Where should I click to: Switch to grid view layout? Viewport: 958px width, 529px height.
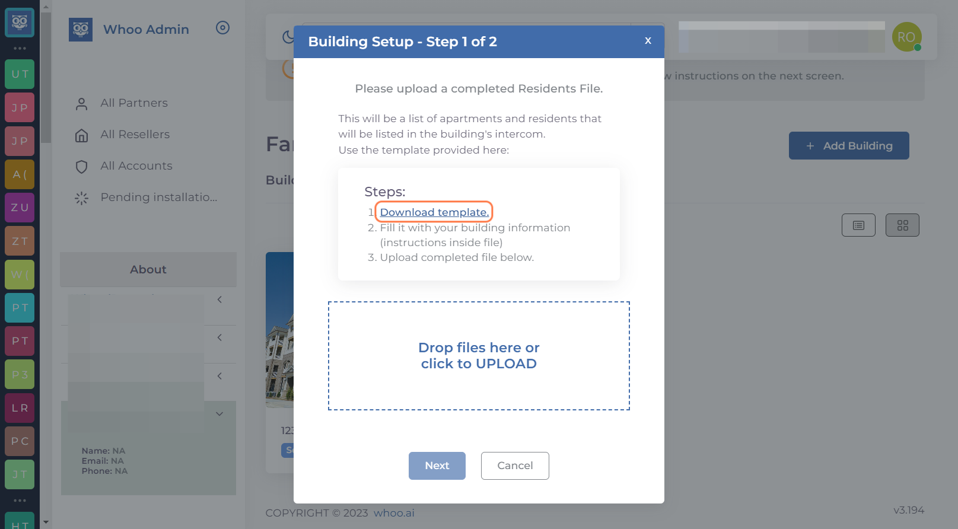tap(902, 225)
